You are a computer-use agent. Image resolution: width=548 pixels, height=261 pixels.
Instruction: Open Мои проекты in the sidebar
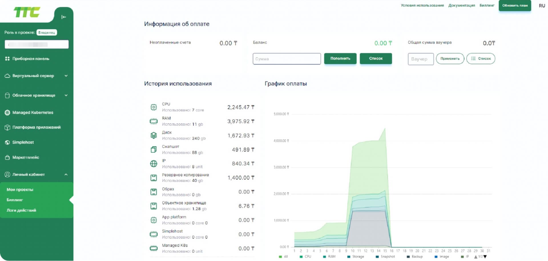tap(20, 190)
